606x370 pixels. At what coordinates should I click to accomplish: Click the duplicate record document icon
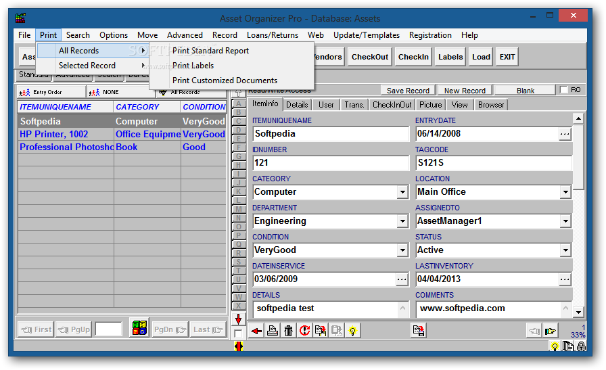(x=321, y=331)
